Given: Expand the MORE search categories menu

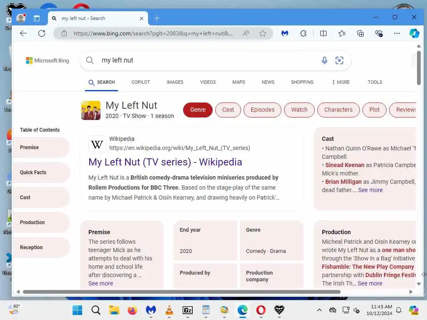Looking at the screenshot, I should click(x=341, y=82).
